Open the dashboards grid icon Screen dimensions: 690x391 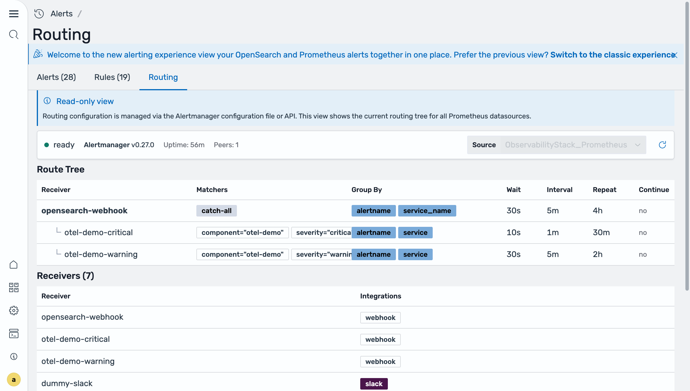point(14,287)
